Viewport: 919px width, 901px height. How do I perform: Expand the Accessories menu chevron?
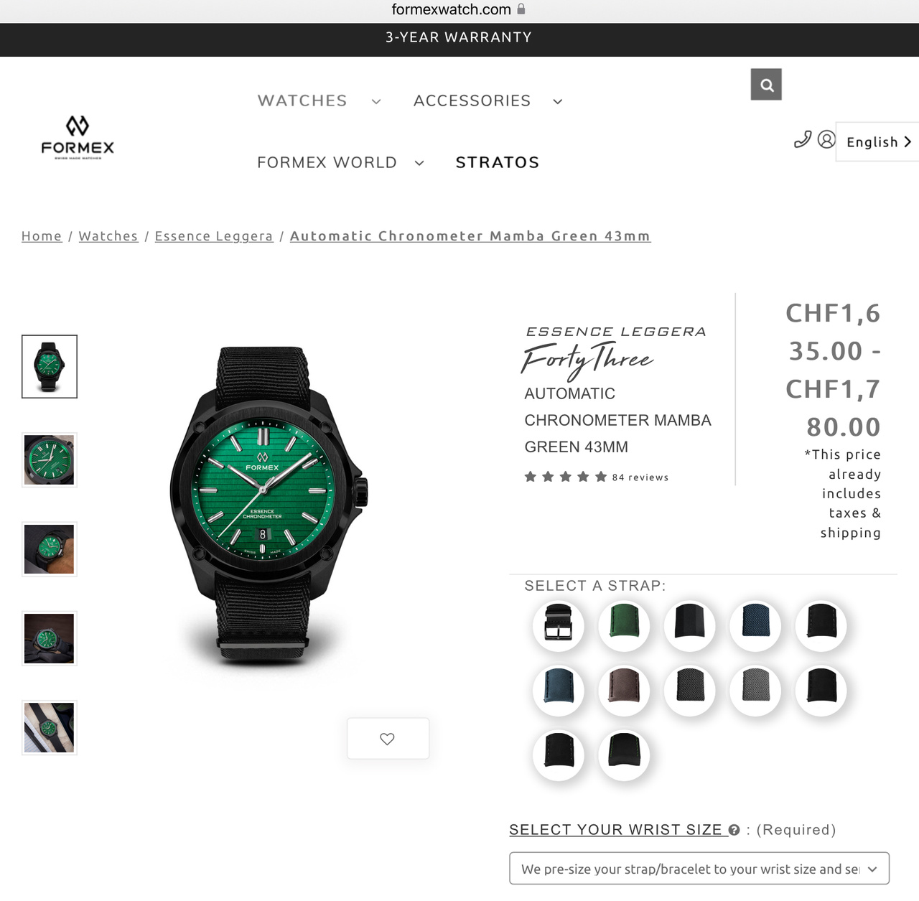558,102
